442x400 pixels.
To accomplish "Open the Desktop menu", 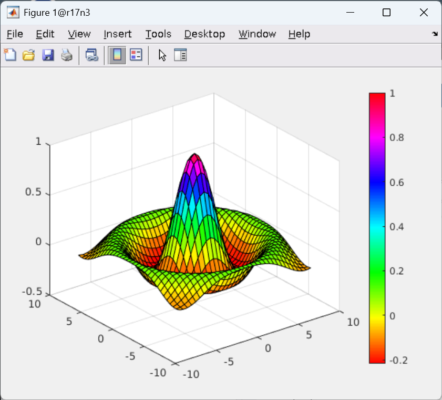I will [x=204, y=34].
